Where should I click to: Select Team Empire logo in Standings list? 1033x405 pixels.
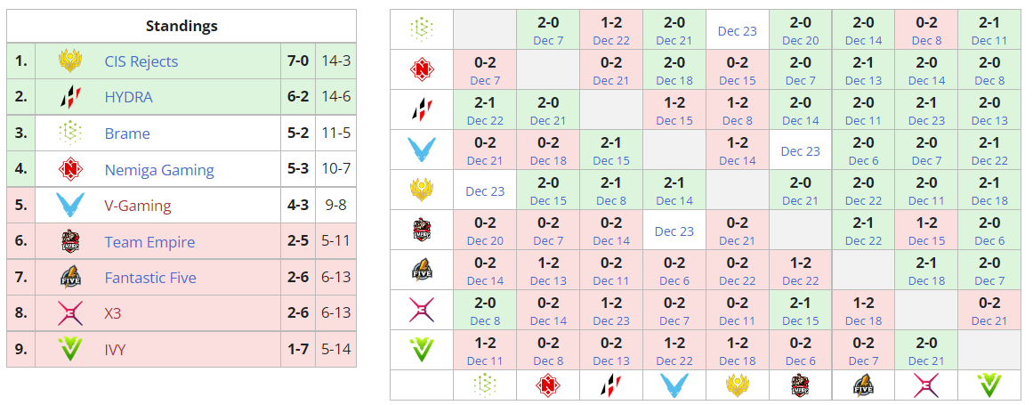point(70,241)
